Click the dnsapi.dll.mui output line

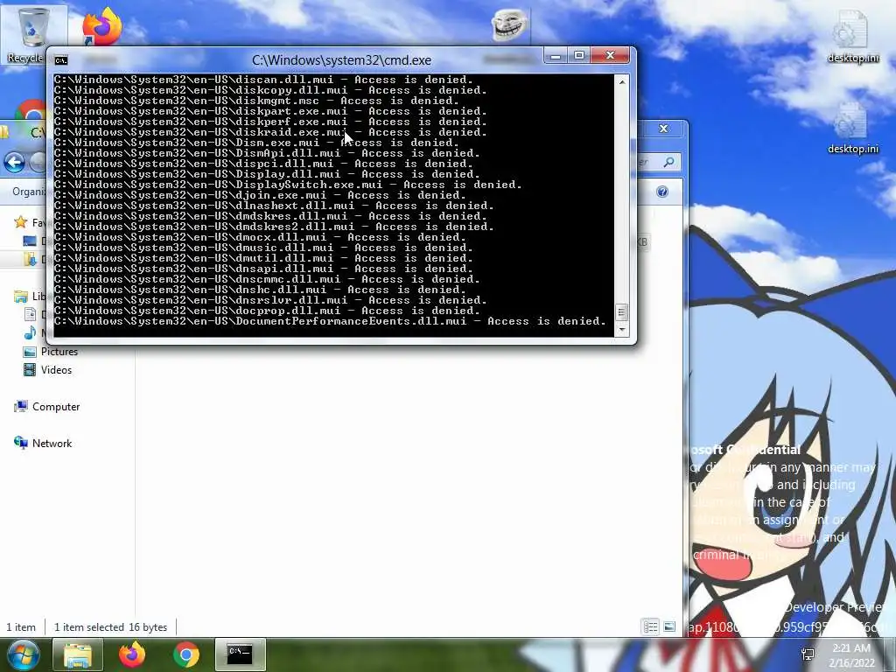[x=263, y=269]
